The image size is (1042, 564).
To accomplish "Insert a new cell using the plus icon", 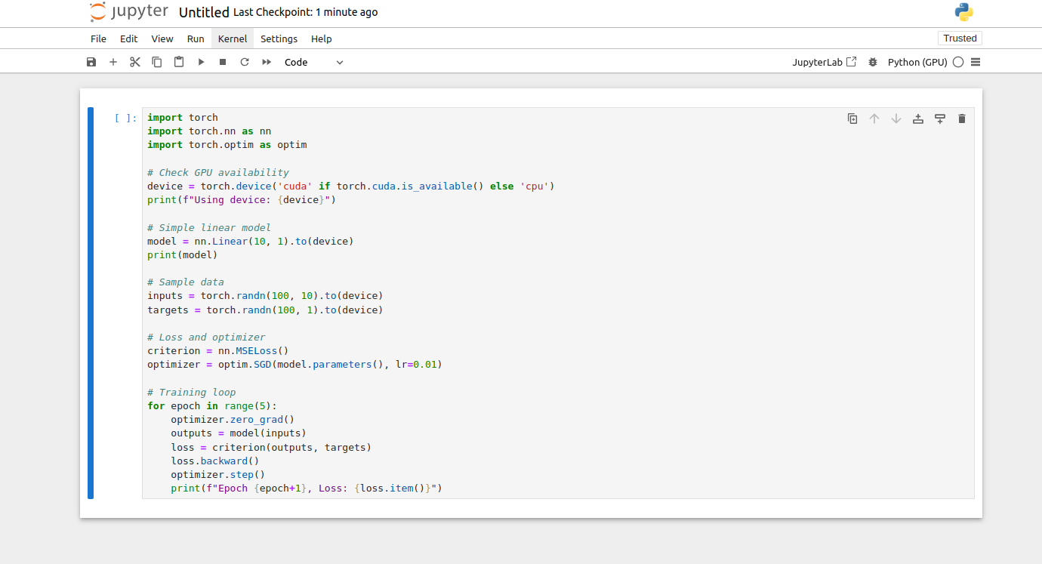I will 113,62.
